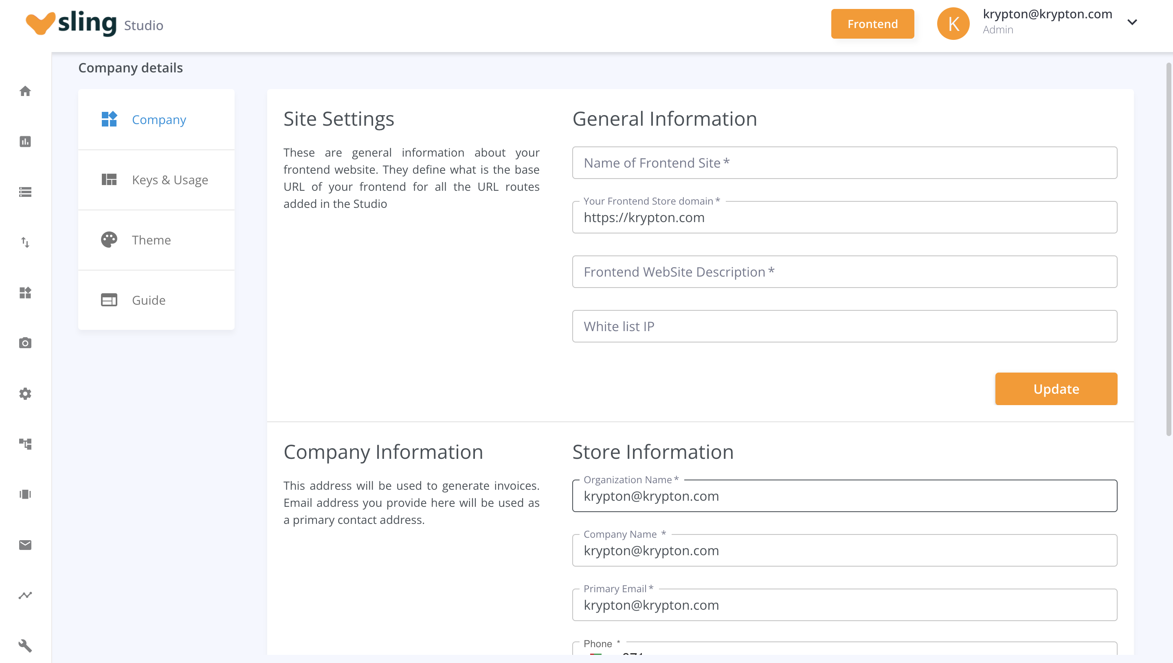Click the trend line analytics sidebar icon
The height and width of the screenshot is (663, 1173).
26,595
